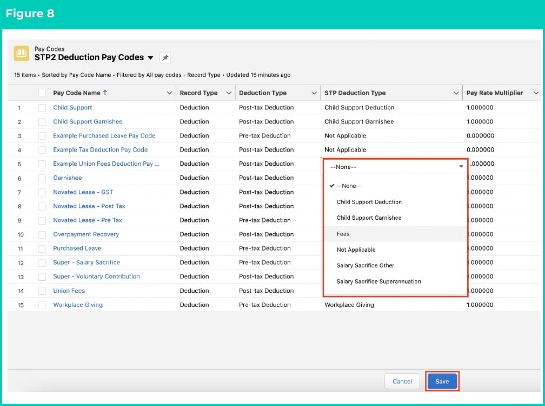Click Child Support Deduction cell in row 1

[x=391, y=108]
